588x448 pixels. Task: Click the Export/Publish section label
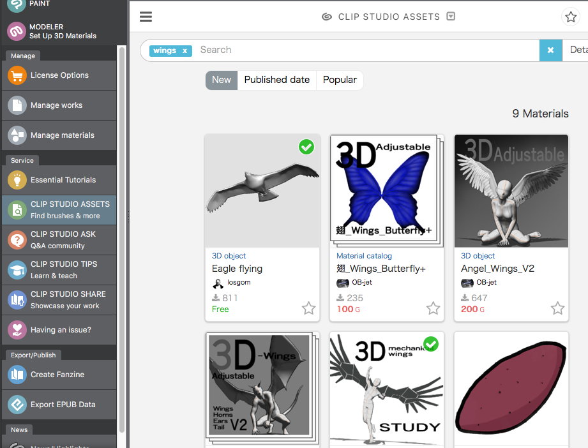coord(33,355)
